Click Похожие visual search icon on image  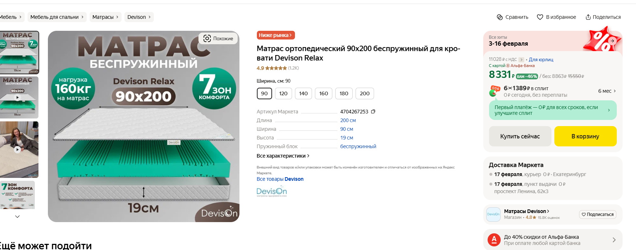(x=207, y=38)
